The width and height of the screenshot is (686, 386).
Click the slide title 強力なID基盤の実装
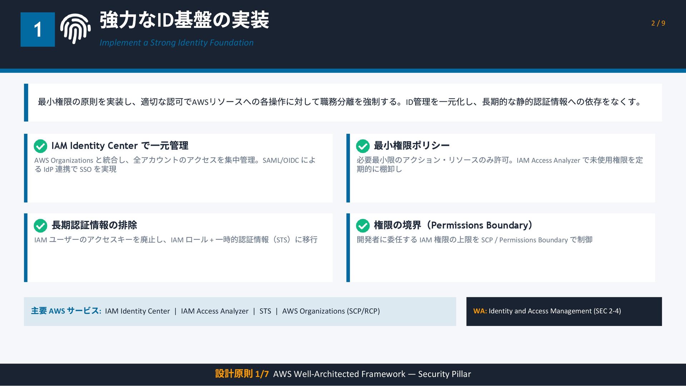(x=184, y=20)
